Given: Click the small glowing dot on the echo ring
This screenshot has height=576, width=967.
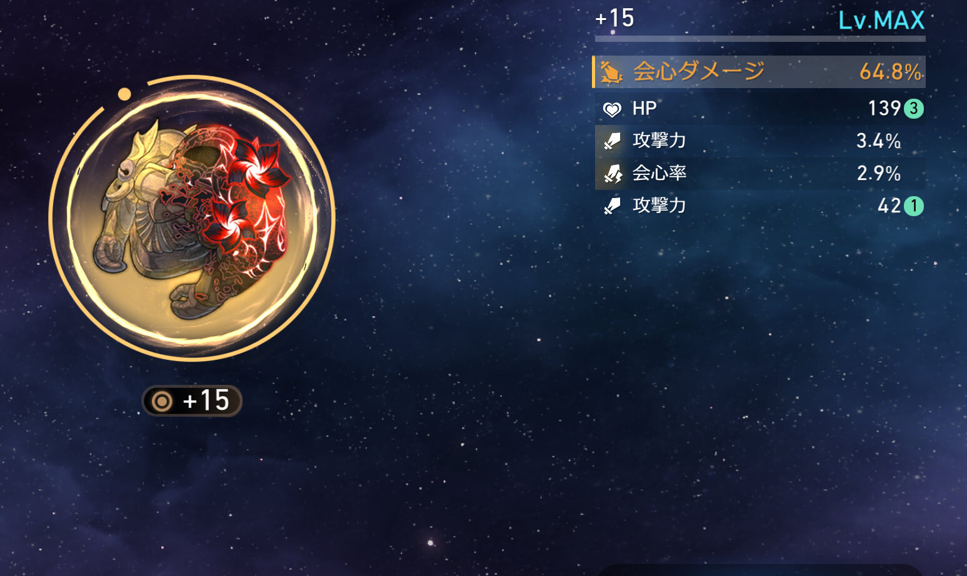Looking at the screenshot, I should tap(124, 94).
